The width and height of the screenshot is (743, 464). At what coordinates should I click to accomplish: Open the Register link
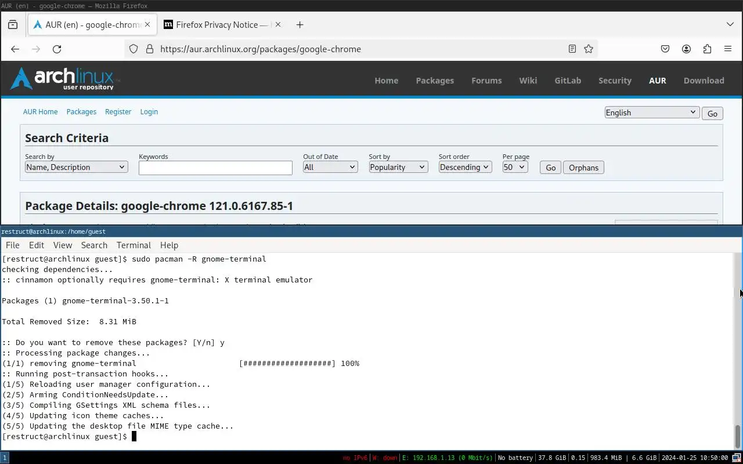pyautogui.click(x=118, y=111)
